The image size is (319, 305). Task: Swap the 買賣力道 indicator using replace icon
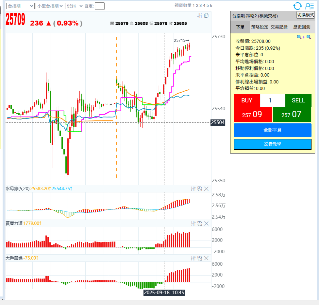point(200,224)
